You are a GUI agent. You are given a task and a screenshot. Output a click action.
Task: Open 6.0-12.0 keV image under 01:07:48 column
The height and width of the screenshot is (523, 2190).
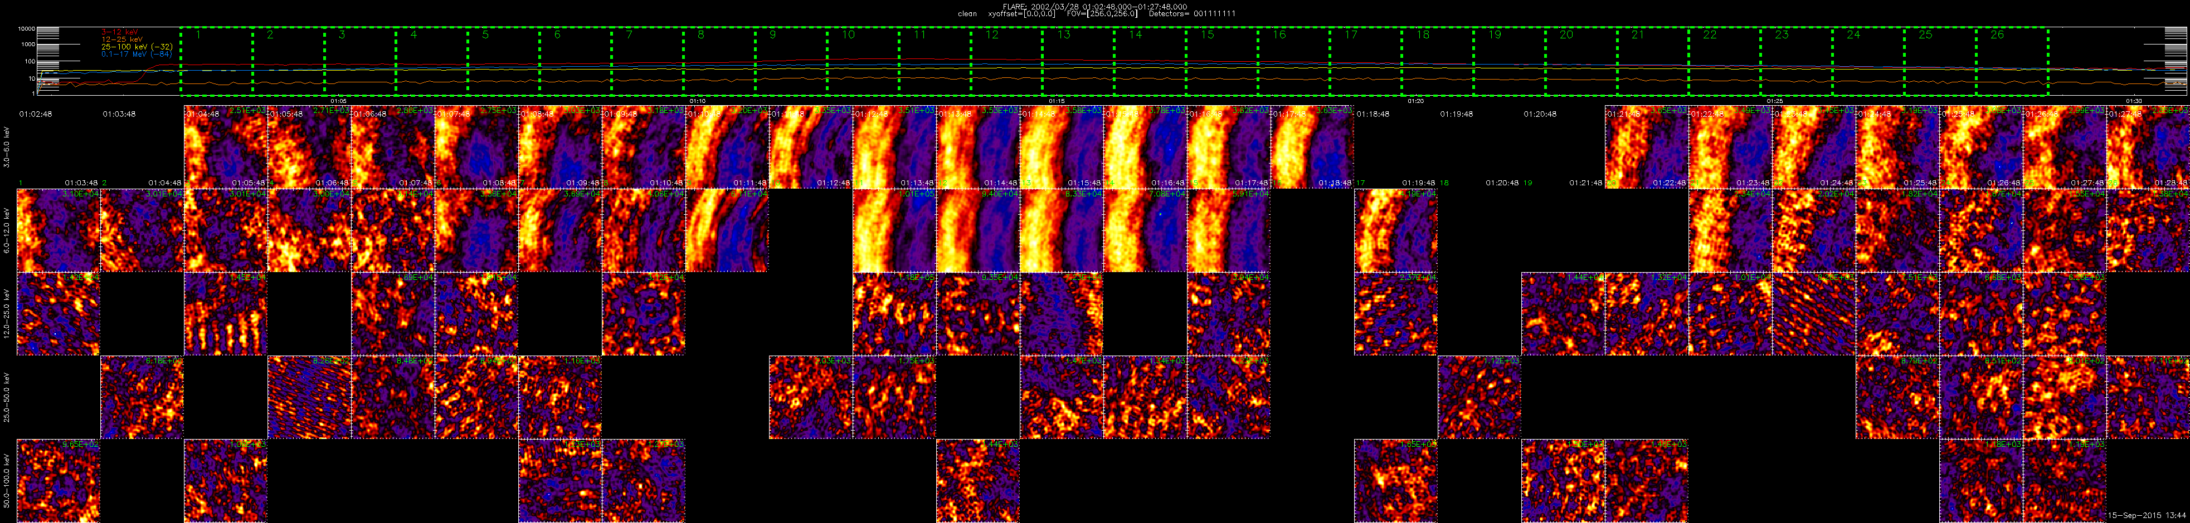477,231
